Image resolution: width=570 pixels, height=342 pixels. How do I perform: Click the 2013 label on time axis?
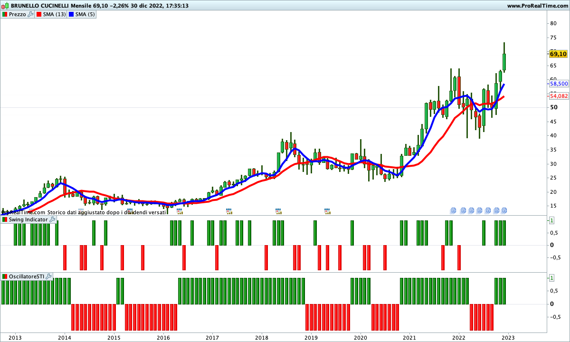pos(15,338)
